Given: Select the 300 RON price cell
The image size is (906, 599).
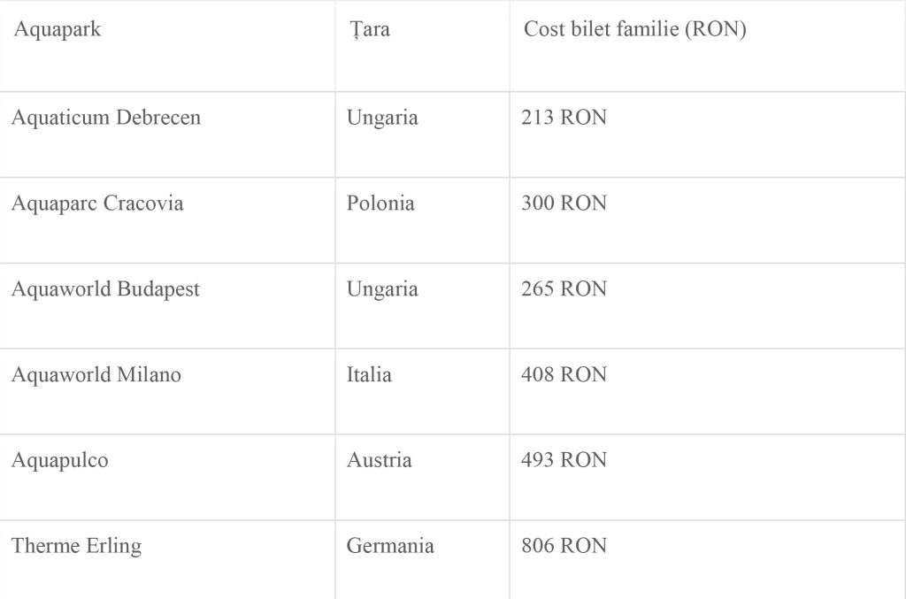Looking at the screenshot, I should [x=564, y=204].
